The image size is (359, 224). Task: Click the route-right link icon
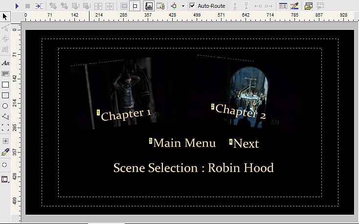pyautogui.click(x=269, y=6)
